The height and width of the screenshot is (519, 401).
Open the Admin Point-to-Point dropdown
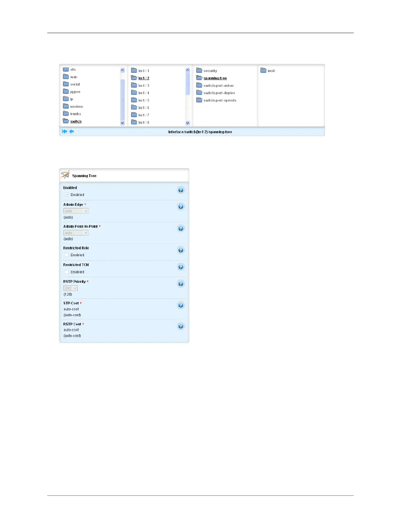pos(76,233)
